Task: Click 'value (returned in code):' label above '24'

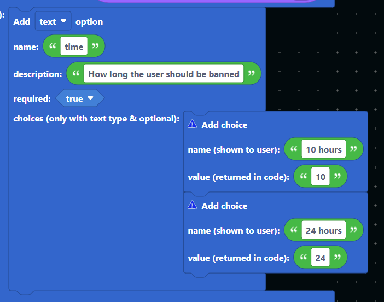Action: tap(238, 258)
